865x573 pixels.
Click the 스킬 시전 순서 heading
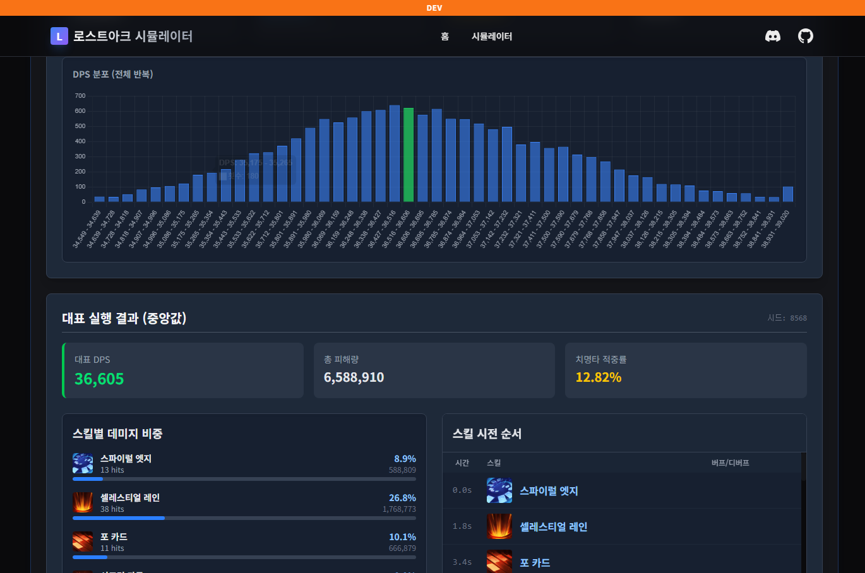(x=487, y=434)
